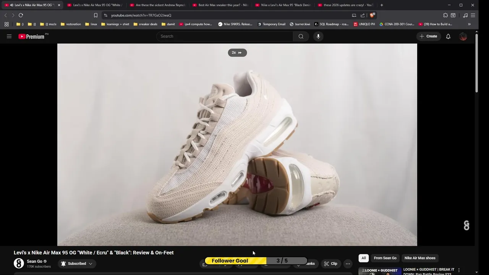Open the ":)) mscls" bookmarks folder
This screenshot has height=275, width=489.
(48, 24)
